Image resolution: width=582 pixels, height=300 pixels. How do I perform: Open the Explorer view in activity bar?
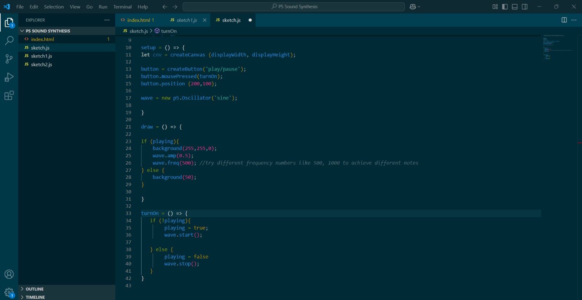pos(9,23)
